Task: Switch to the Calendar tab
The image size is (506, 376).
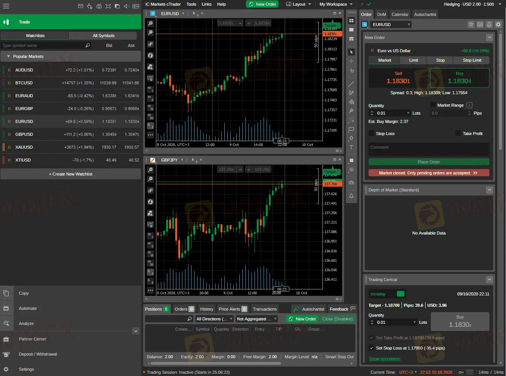Action: pos(400,14)
